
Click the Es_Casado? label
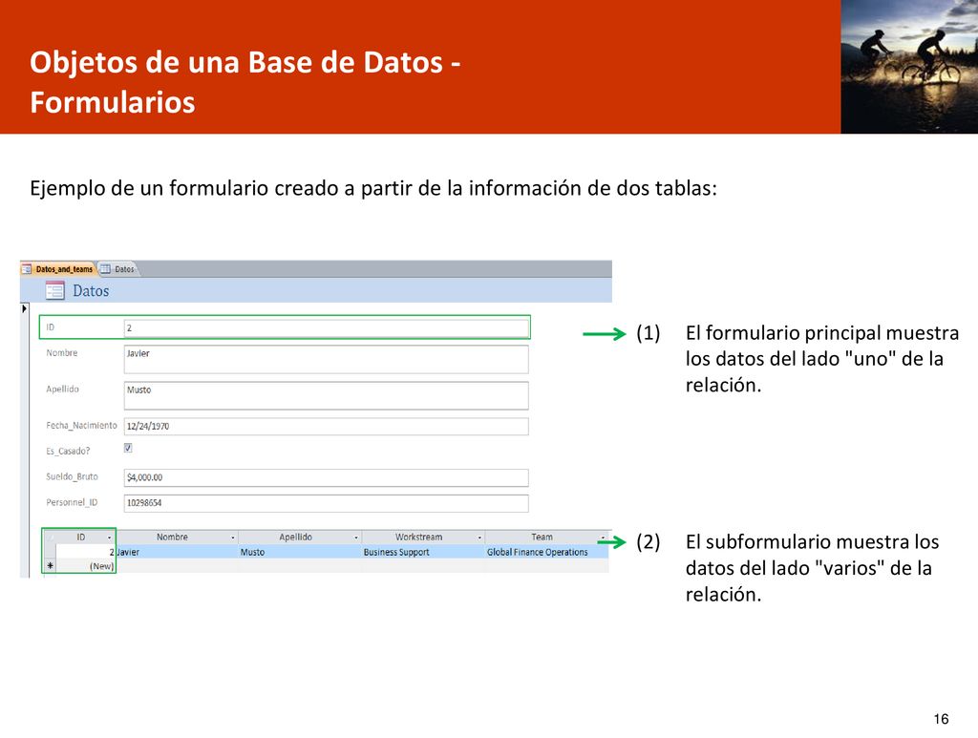click(68, 451)
